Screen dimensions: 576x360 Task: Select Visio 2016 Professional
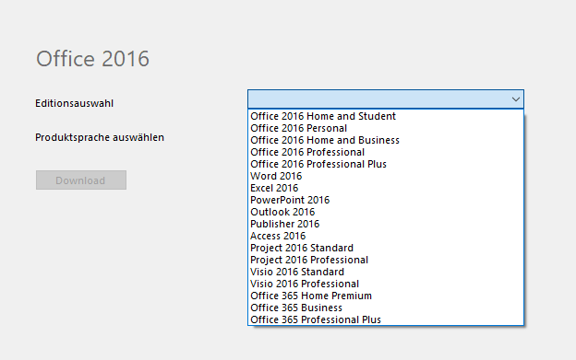point(386,284)
